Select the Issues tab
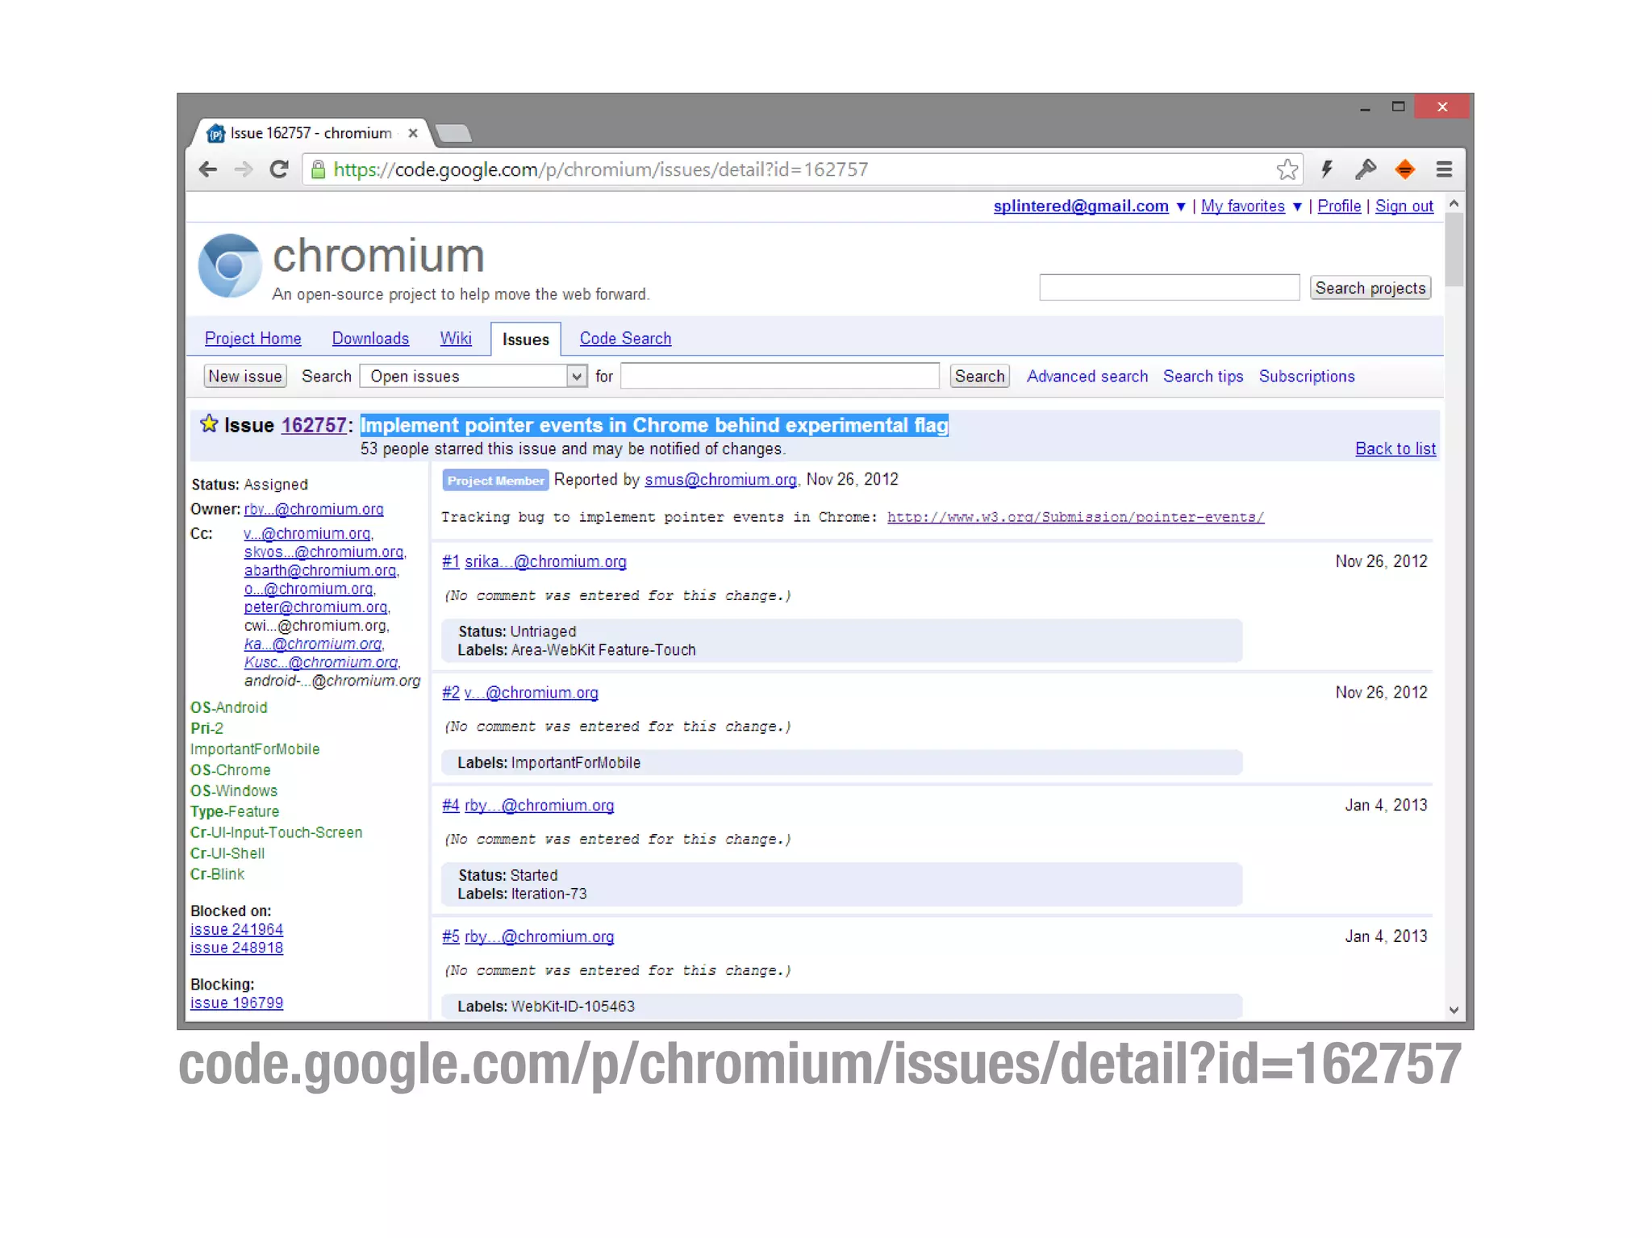The height and width of the screenshot is (1238, 1652). click(526, 340)
